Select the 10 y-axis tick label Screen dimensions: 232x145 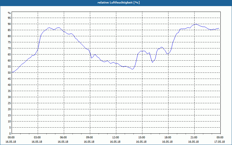pos(9,121)
